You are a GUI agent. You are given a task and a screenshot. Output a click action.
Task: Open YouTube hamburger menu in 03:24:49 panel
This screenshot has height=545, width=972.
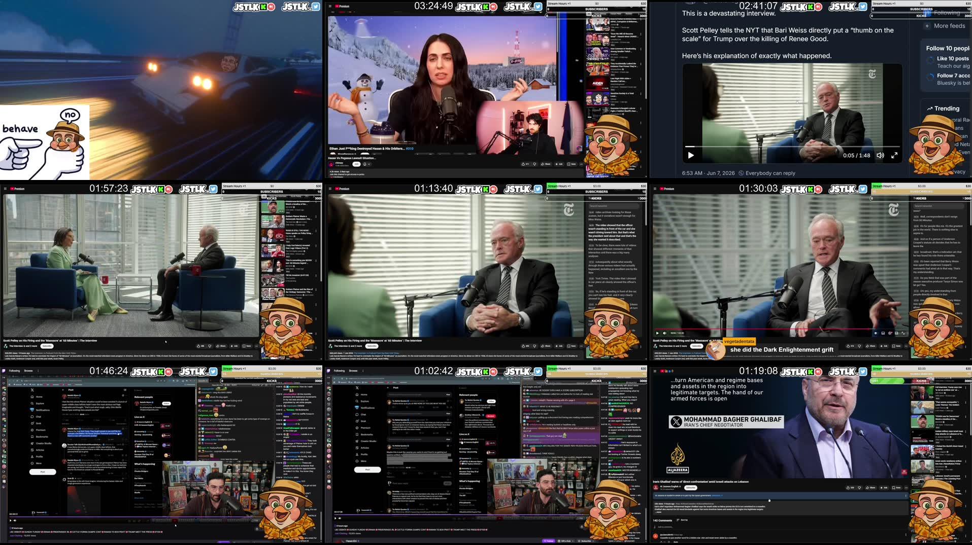tap(330, 6)
